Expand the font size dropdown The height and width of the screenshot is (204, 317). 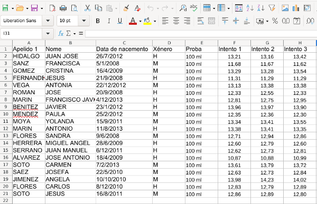pos(83,21)
